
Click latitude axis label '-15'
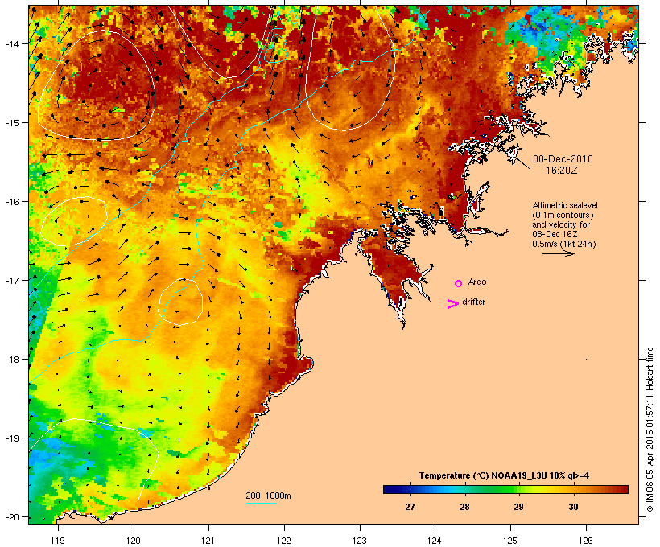point(12,122)
